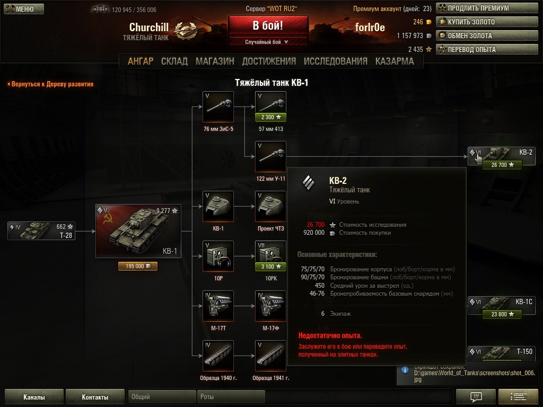Select the М-17Т engine module
Image resolution: width=543 pixels, height=407 pixels.
(218, 306)
